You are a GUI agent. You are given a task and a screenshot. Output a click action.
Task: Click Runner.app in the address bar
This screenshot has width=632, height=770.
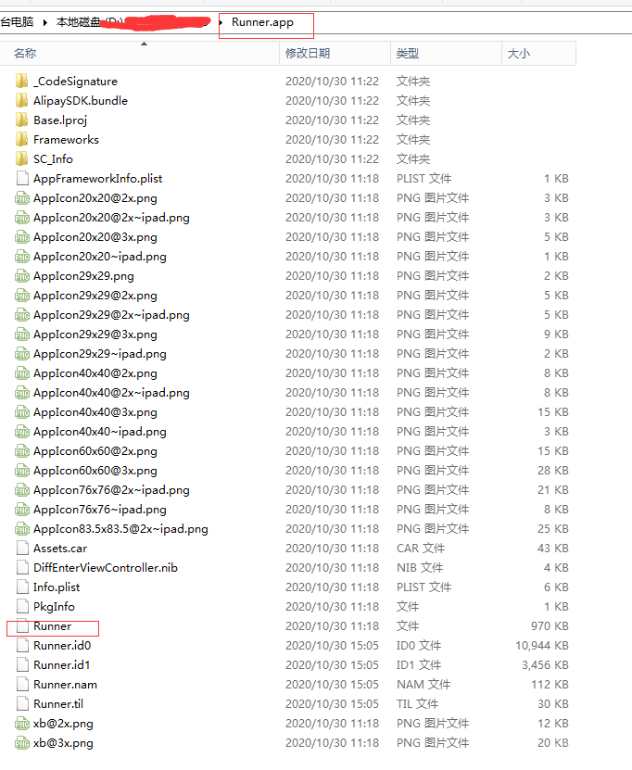pos(263,22)
